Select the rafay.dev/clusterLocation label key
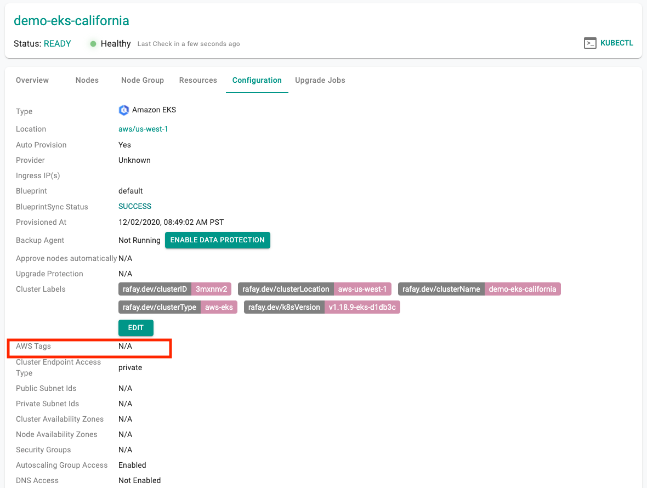 point(286,289)
